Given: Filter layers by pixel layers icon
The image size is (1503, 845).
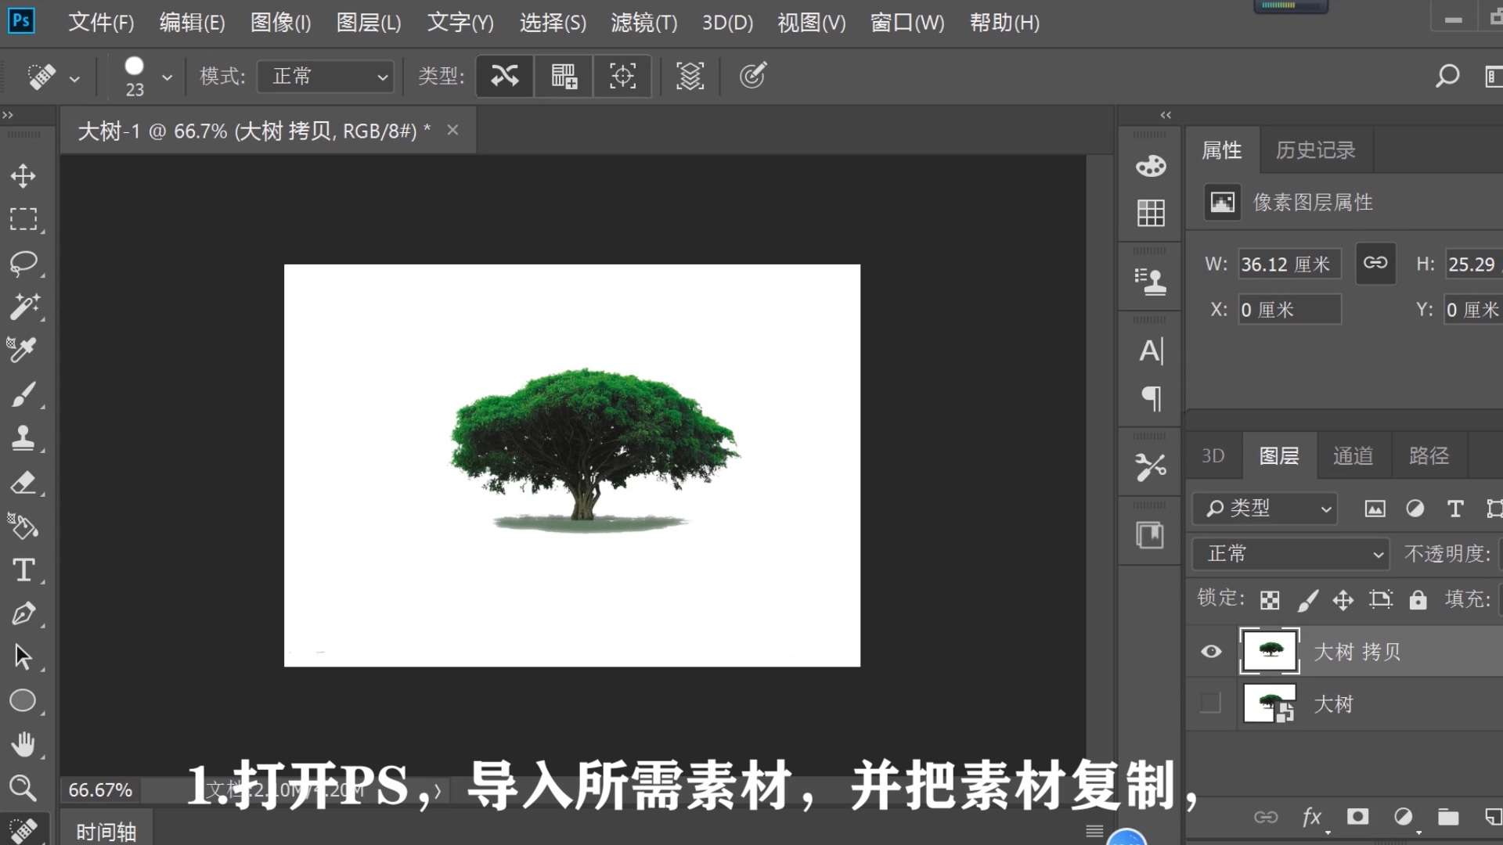Looking at the screenshot, I should tap(1375, 509).
